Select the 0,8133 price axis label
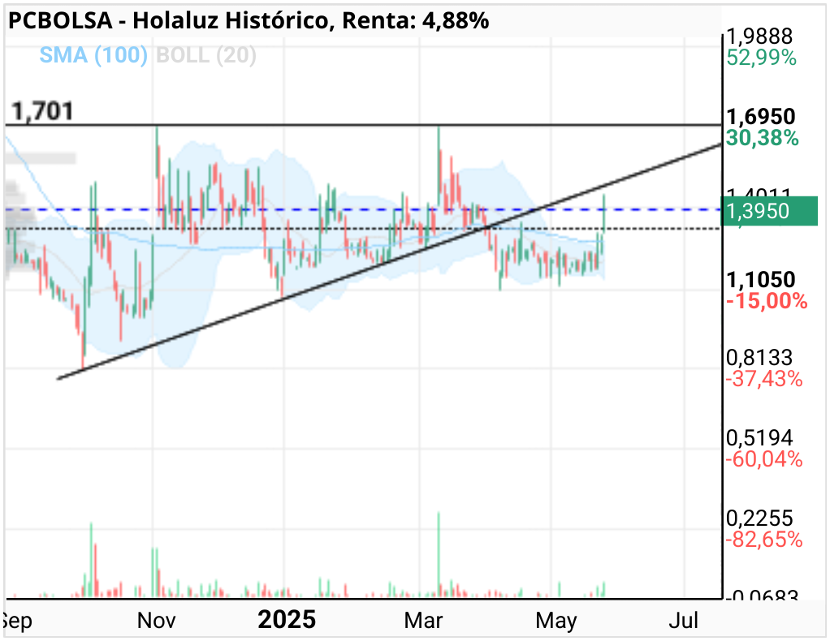Image resolution: width=830 pixels, height=641 pixels. pos(759,358)
